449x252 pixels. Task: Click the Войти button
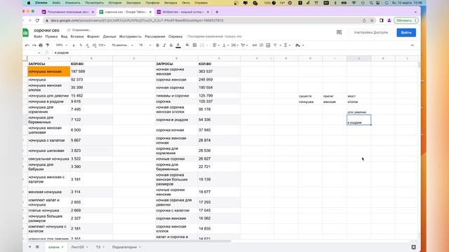point(406,33)
